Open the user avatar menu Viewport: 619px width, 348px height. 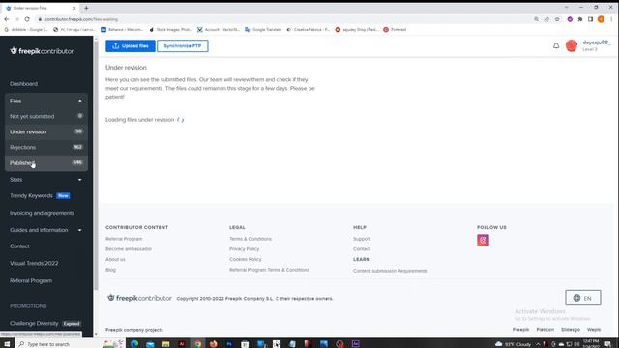click(572, 45)
